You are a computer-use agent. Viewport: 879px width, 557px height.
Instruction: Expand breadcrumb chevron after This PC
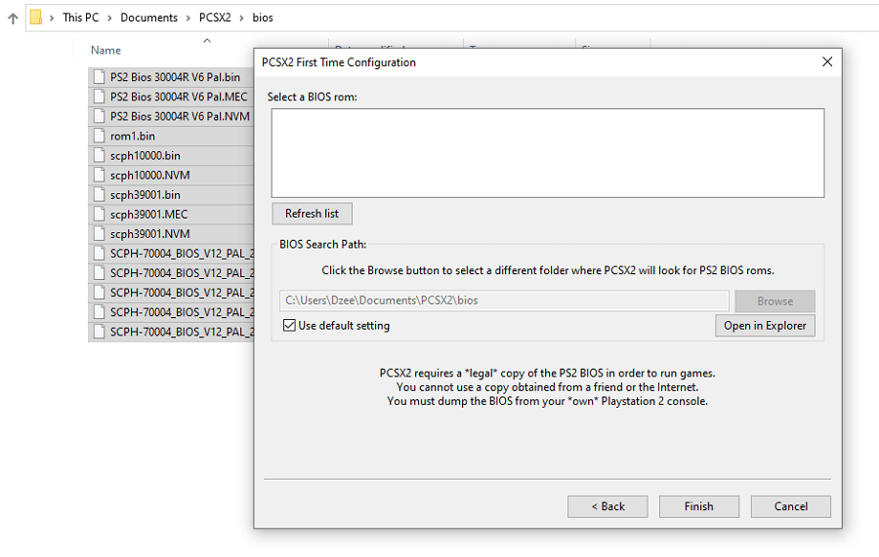[109, 18]
